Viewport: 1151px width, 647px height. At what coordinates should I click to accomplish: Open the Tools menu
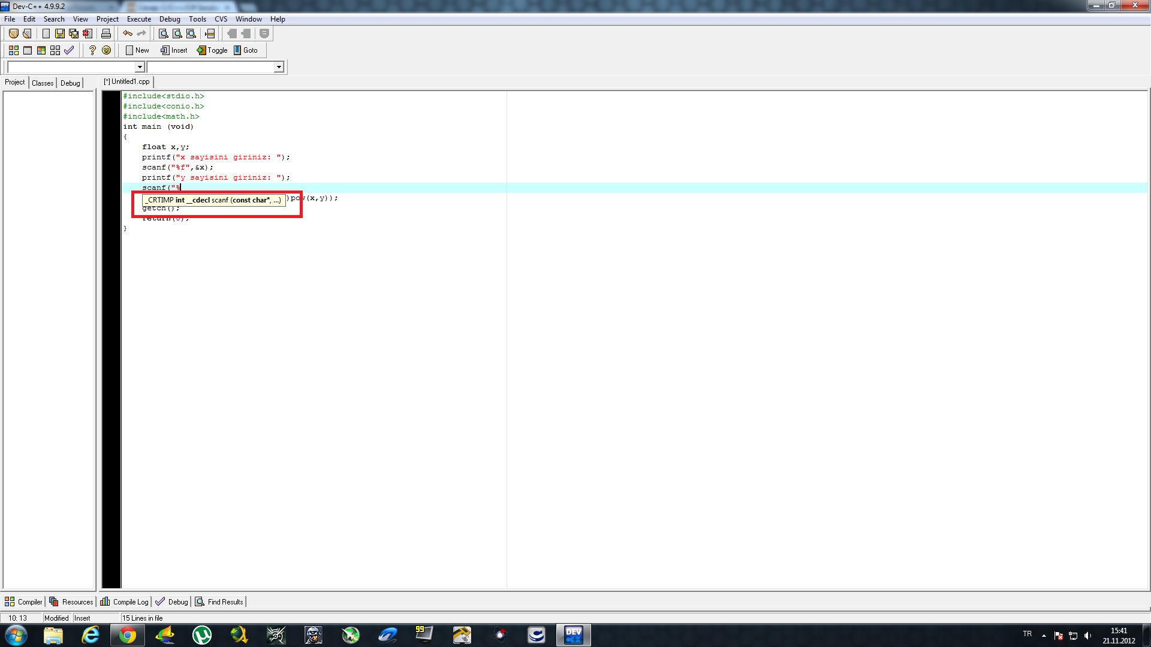(x=197, y=19)
